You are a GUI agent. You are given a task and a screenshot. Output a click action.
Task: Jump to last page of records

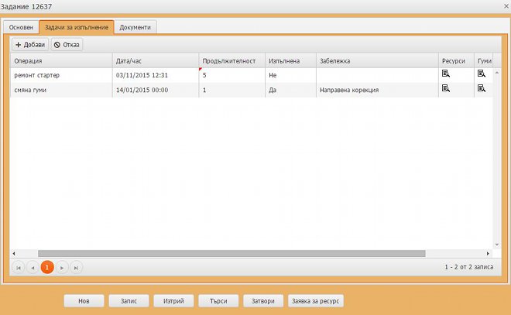[x=76, y=267]
